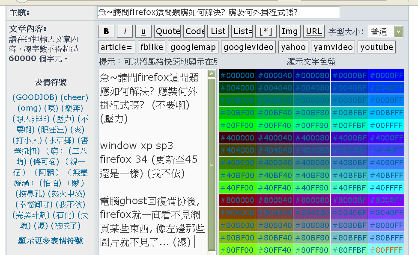Insert an image with the Img button

tap(290, 31)
